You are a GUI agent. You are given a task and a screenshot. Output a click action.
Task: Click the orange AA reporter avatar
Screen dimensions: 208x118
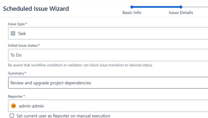(x=13, y=106)
